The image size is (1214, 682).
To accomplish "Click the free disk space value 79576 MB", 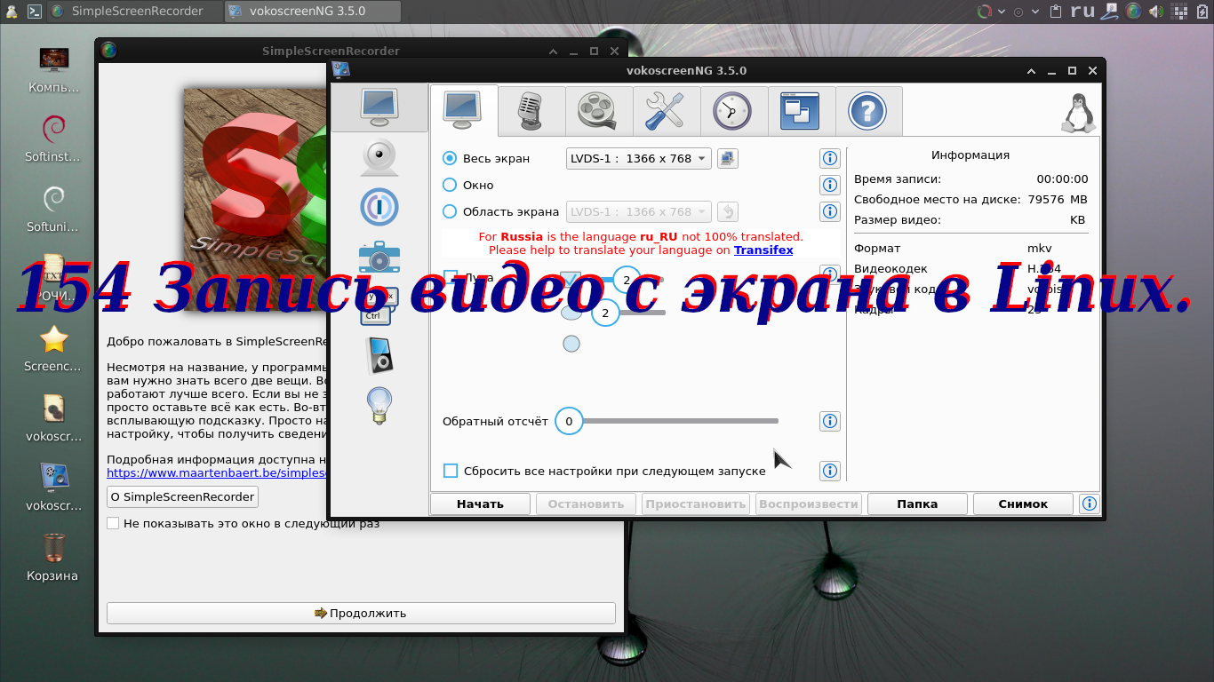I will [1058, 199].
